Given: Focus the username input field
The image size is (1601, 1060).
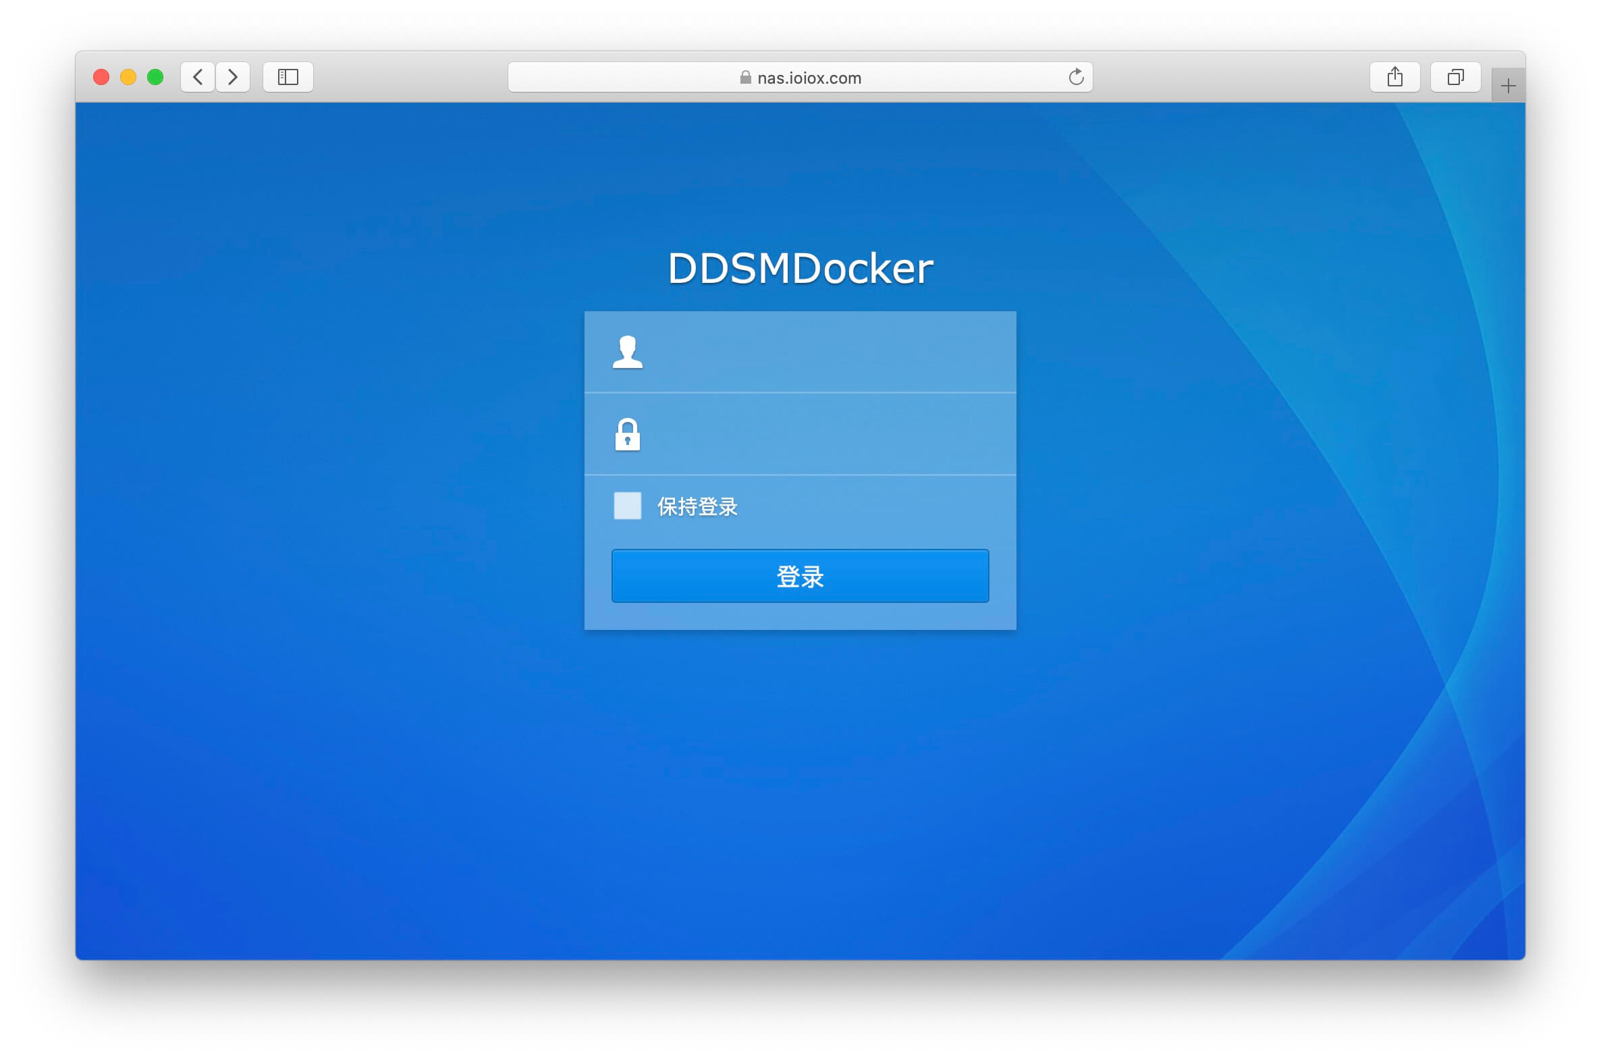Looking at the screenshot, I should (825, 352).
